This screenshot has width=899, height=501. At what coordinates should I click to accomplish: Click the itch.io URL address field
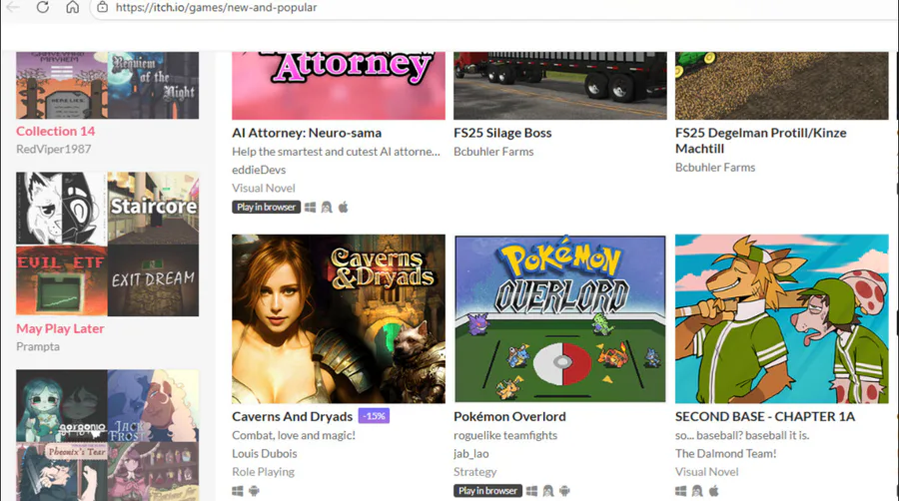coord(493,7)
